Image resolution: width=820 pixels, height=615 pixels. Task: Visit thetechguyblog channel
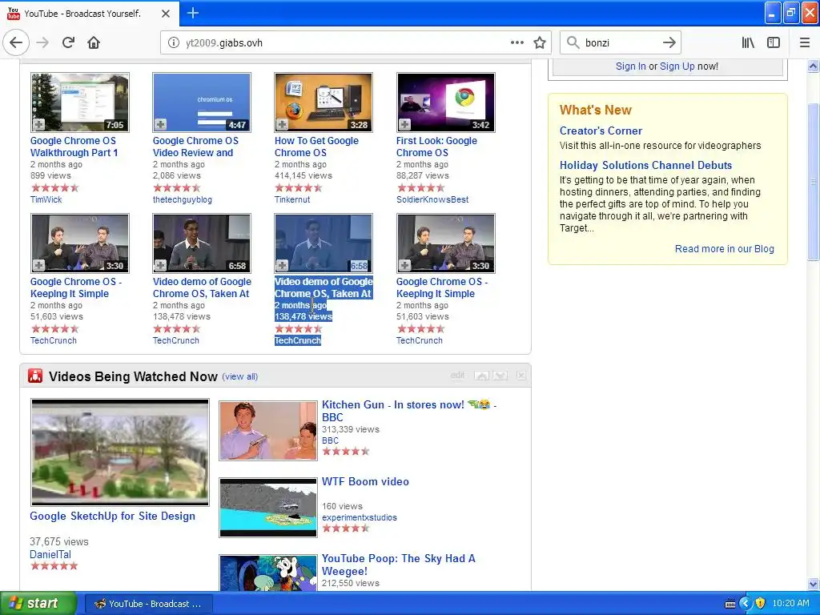pos(183,199)
